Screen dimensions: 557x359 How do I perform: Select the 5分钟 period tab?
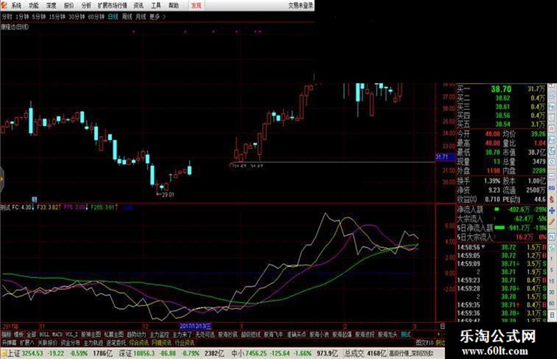(39, 17)
